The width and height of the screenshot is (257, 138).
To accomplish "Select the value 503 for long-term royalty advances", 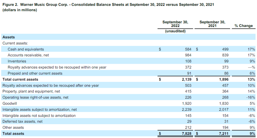I will click(188, 86).
